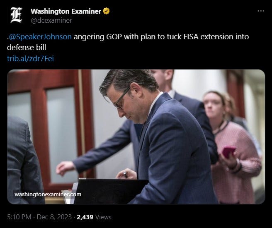Open the 5:10 PM timestamp

coord(19,217)
